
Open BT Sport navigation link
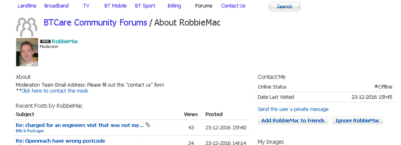click(145, 6)
